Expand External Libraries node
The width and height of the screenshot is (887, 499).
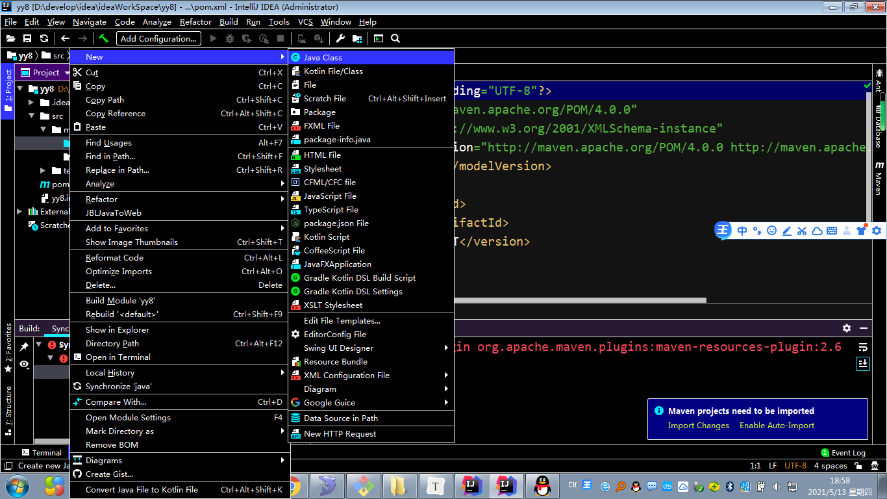[19, 211]
